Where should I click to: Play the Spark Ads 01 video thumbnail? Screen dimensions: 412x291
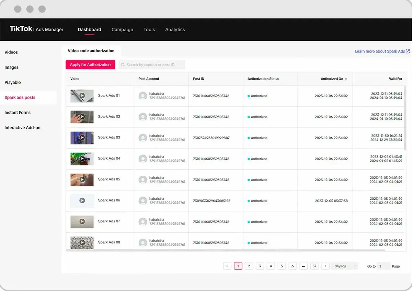click(82, 96)
